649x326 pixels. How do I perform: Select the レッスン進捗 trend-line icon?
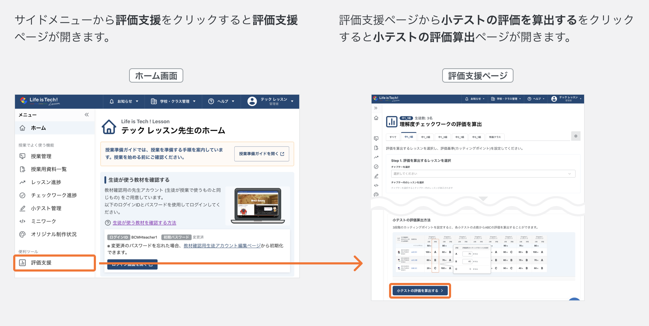pyautogui.click(x=22, y=182)
